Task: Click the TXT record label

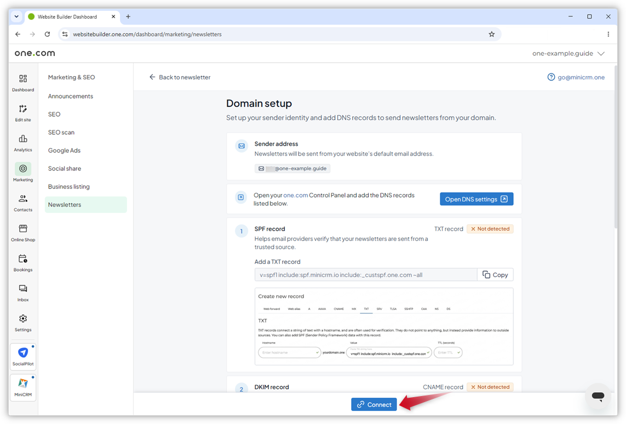Action: tap(449, 229)
